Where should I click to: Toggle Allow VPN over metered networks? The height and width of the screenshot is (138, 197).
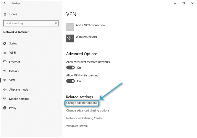[71, 68]
